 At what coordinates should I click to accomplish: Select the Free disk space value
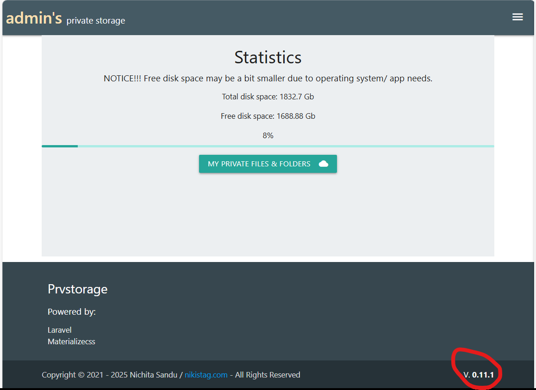(x=296, y=116)
